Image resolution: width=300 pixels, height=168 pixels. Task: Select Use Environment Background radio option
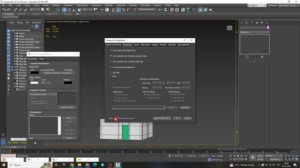(111, 67)
